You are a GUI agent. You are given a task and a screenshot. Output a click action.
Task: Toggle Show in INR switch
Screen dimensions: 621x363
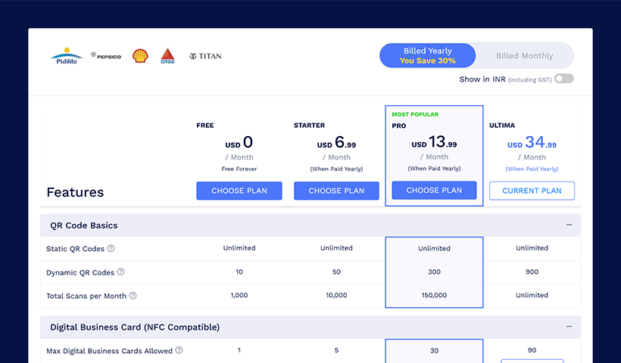(564, 79)
